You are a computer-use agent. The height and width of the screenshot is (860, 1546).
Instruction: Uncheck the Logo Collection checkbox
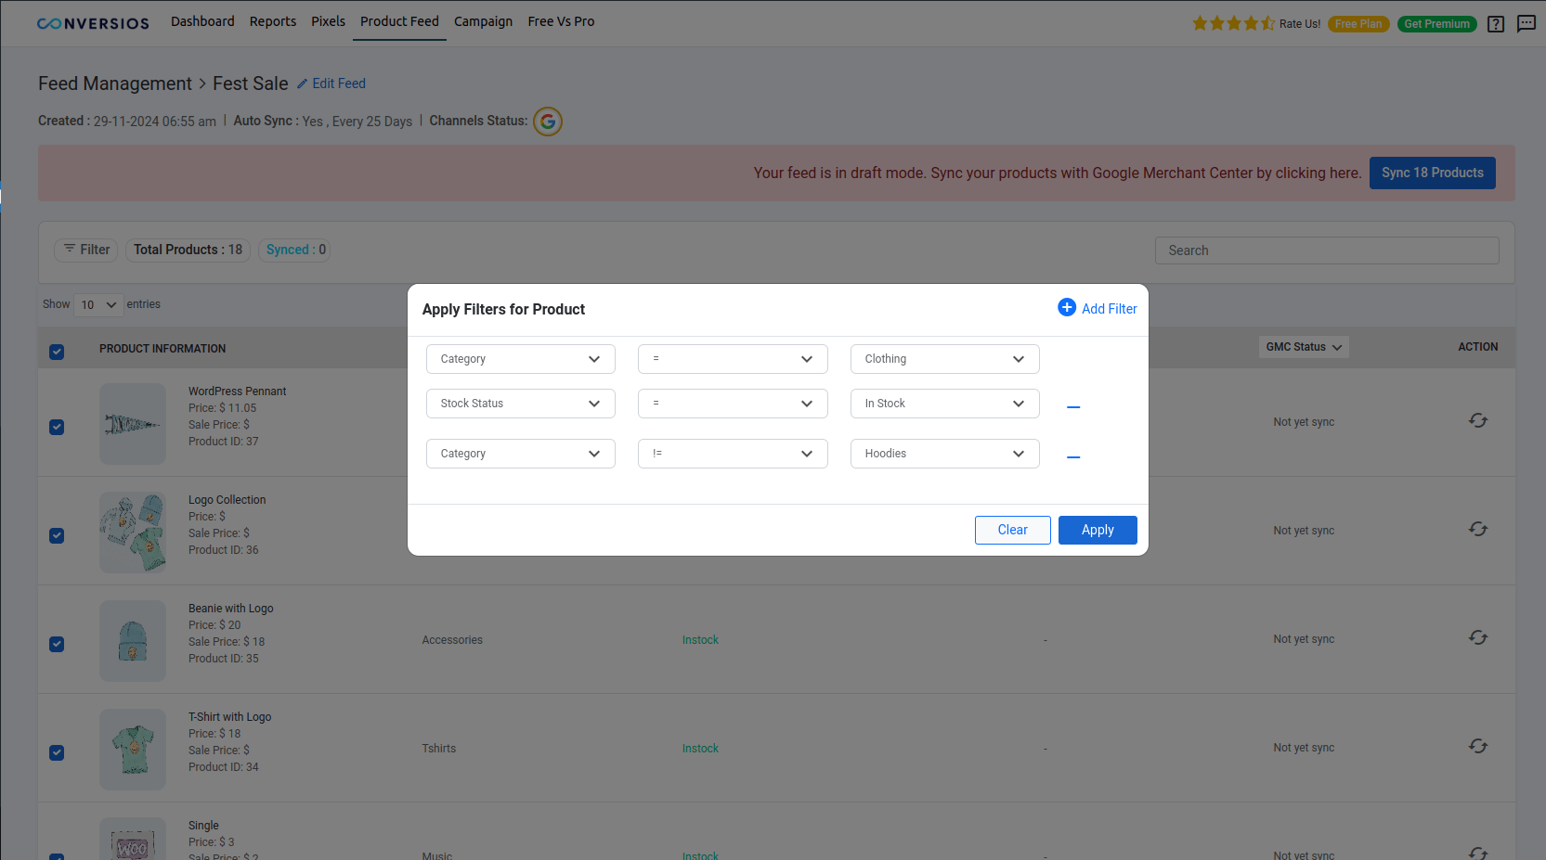click(x=57, y=535)
